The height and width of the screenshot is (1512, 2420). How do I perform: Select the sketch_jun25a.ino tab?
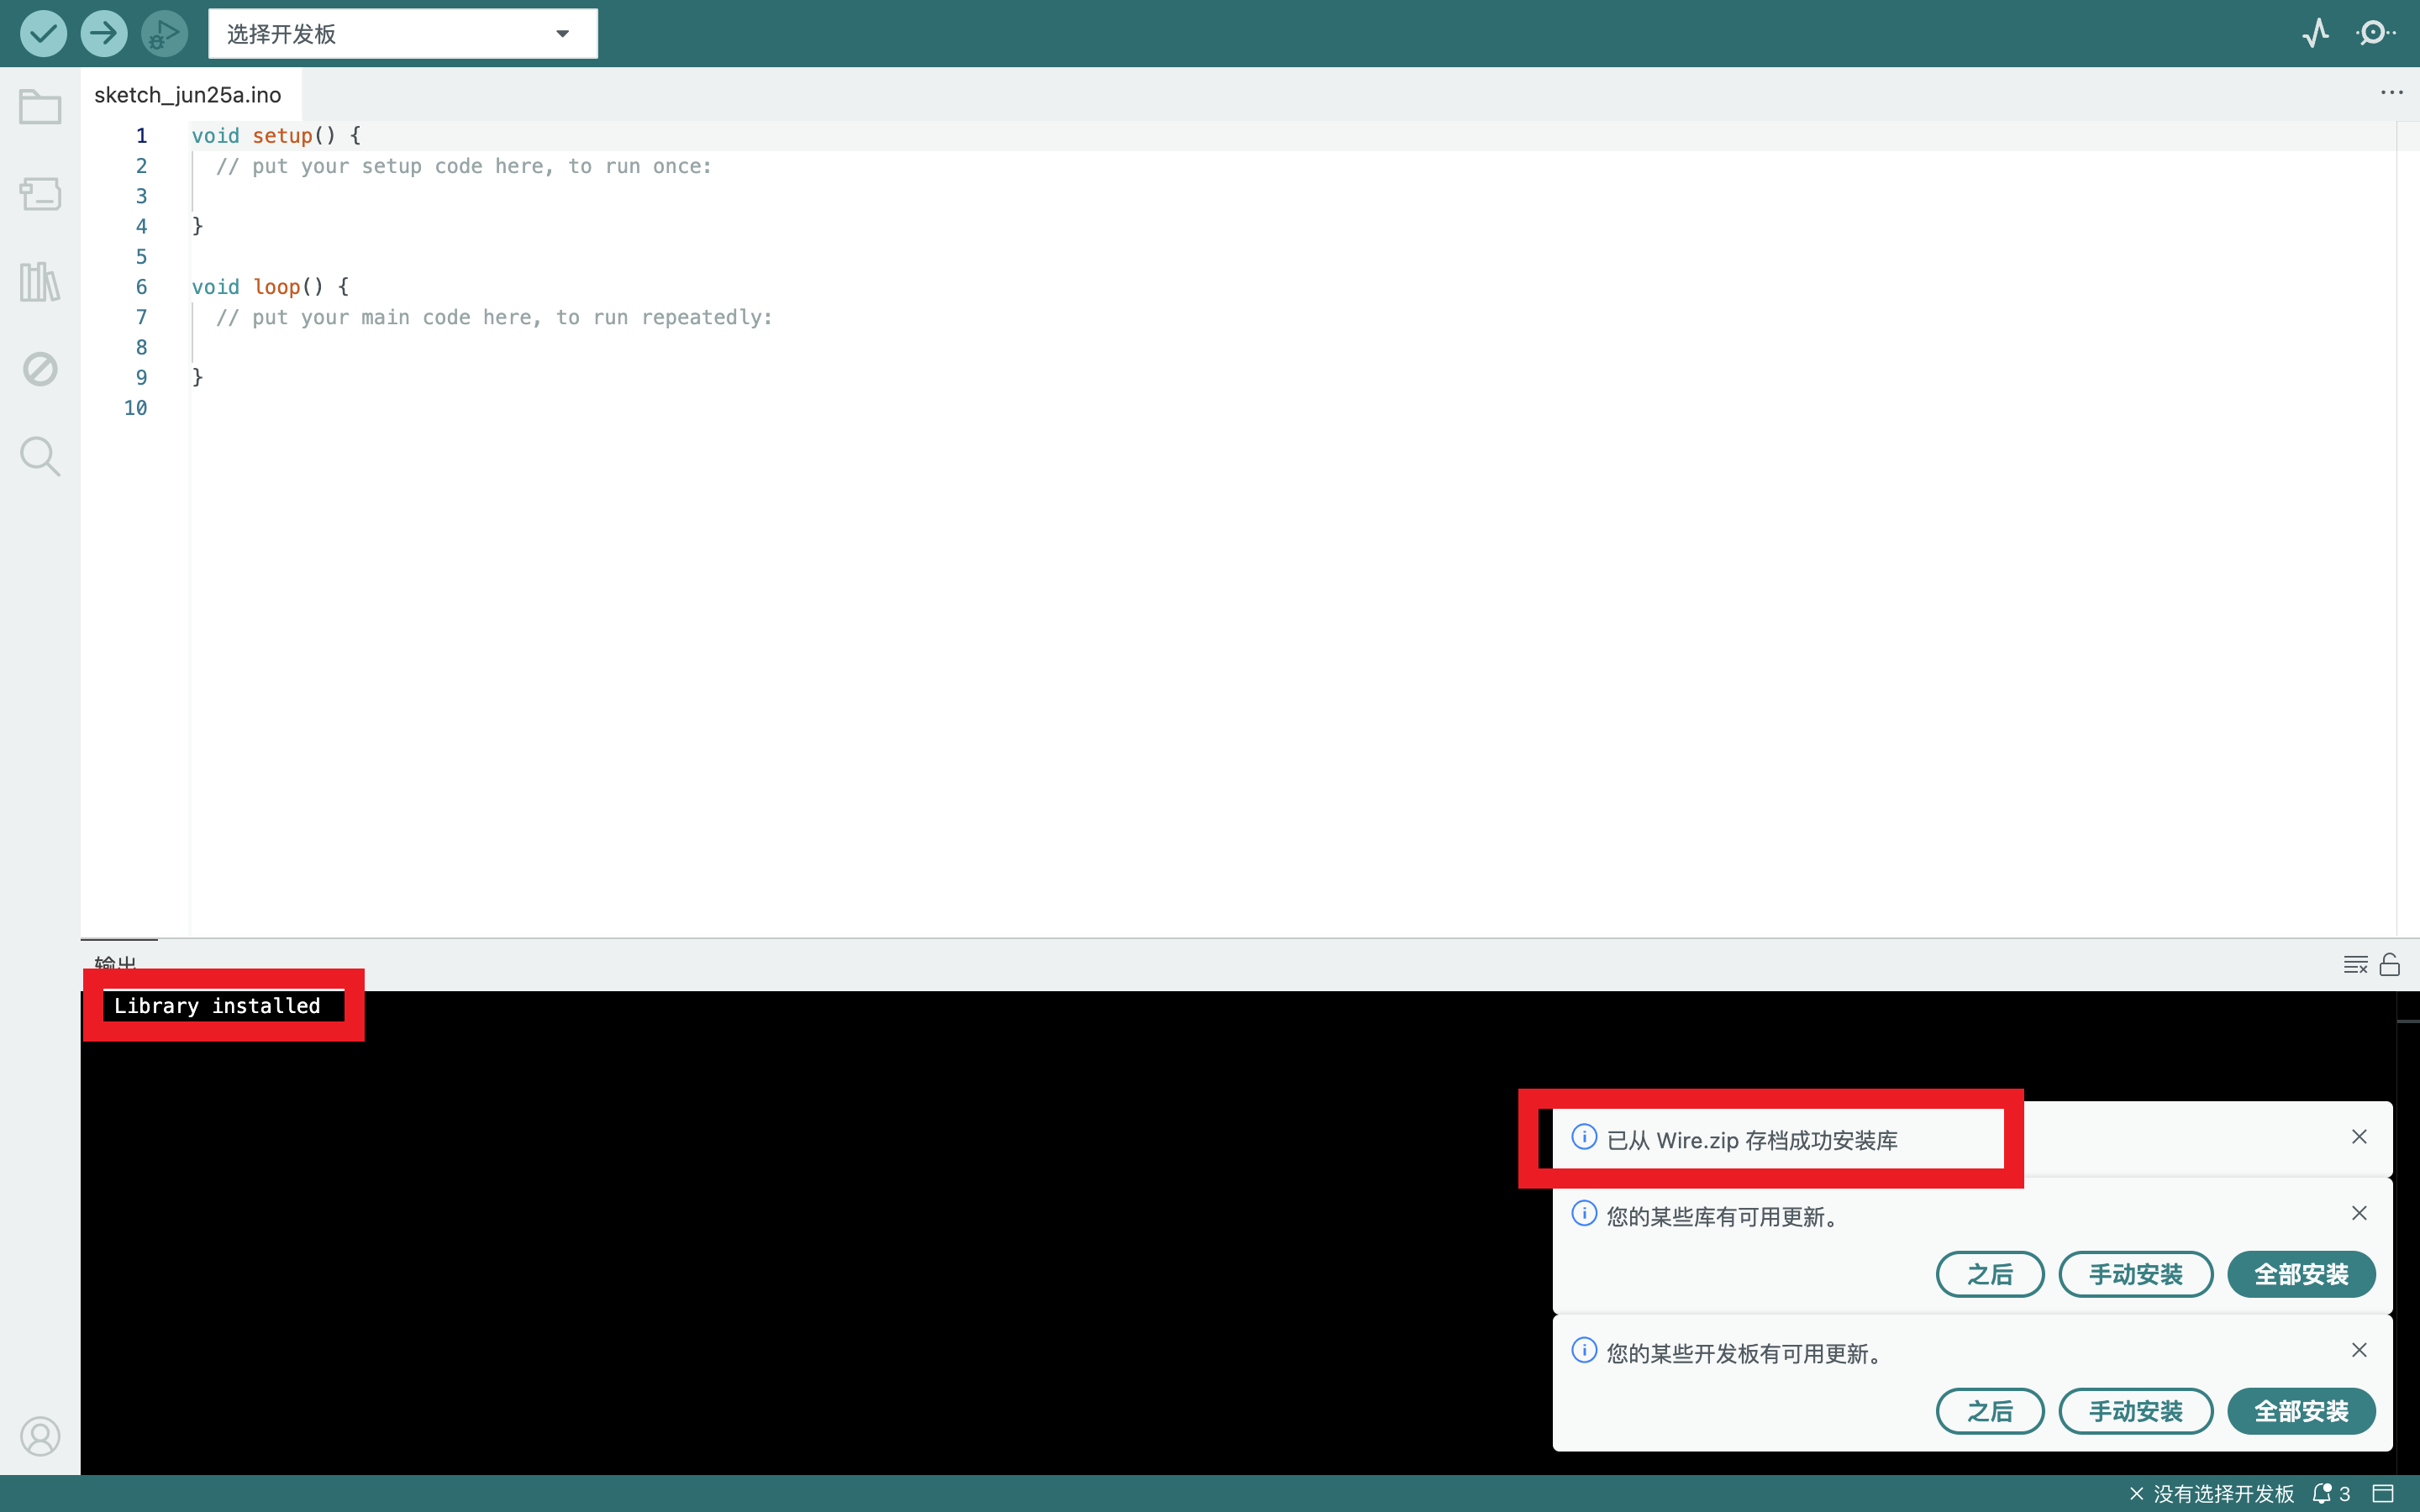188,95
